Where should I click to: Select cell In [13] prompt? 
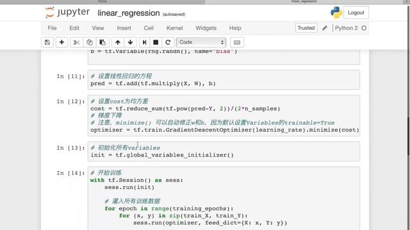(71, 148)
